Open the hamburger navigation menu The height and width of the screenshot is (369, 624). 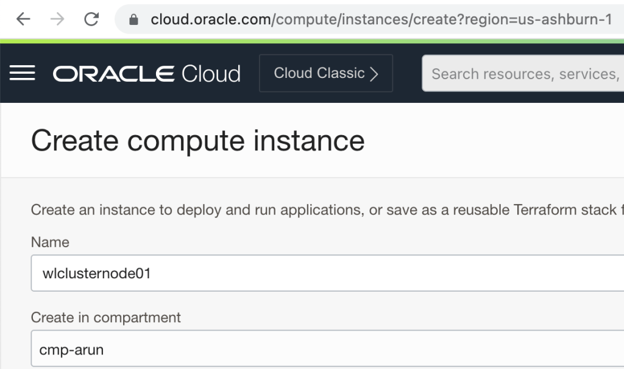tap(23, 74)
